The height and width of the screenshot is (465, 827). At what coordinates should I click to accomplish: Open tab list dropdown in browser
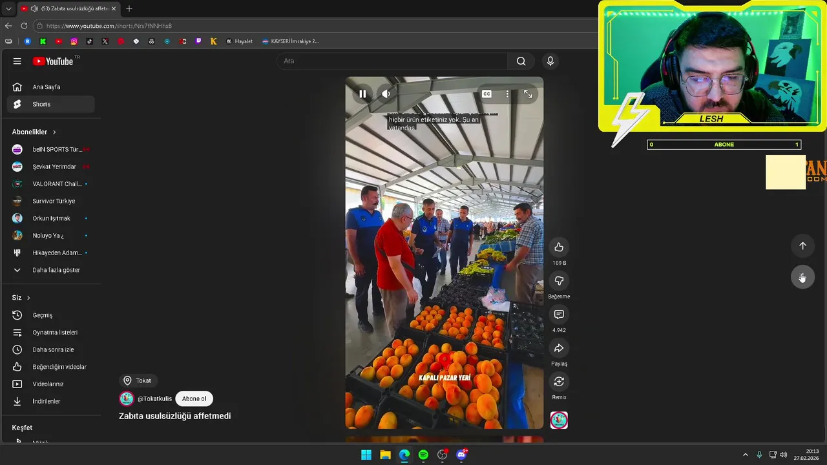coord(8,8)
